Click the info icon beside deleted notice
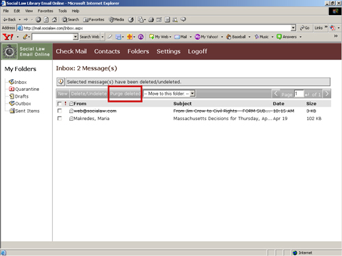The image size is (342, 256). [61, 81]
